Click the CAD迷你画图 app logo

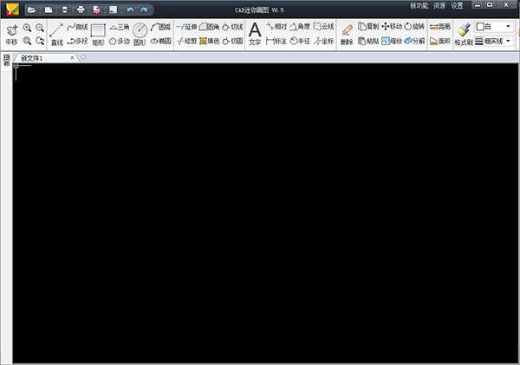(12, 10)
